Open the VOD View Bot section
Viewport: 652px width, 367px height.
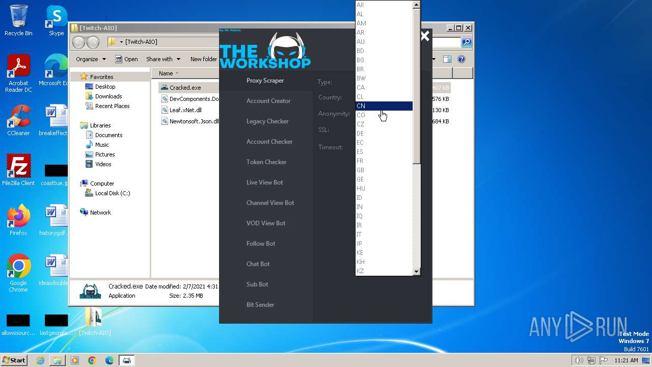(265, 223)
